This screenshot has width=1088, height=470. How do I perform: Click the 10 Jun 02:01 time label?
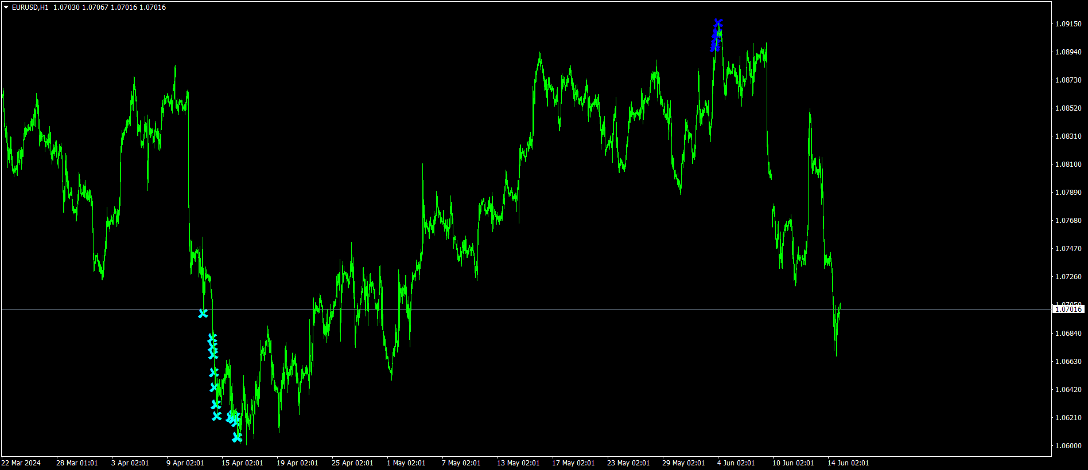793,463
